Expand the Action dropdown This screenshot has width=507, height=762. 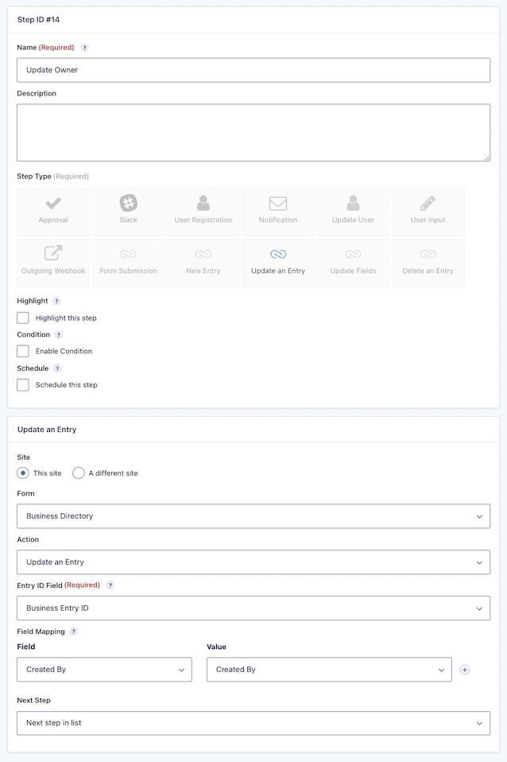click(253, 562)
